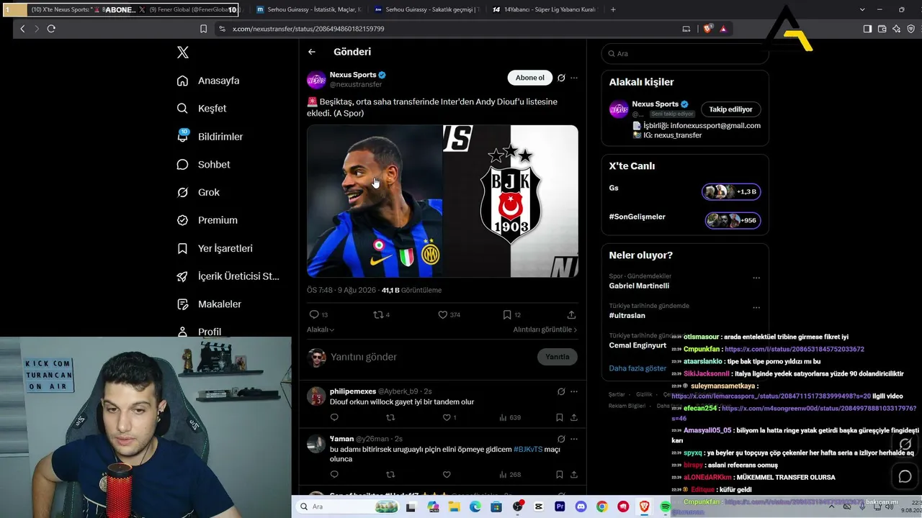Open the X logo home link
The height and width of the screenshot is (518, 922).
pos(183,53)
